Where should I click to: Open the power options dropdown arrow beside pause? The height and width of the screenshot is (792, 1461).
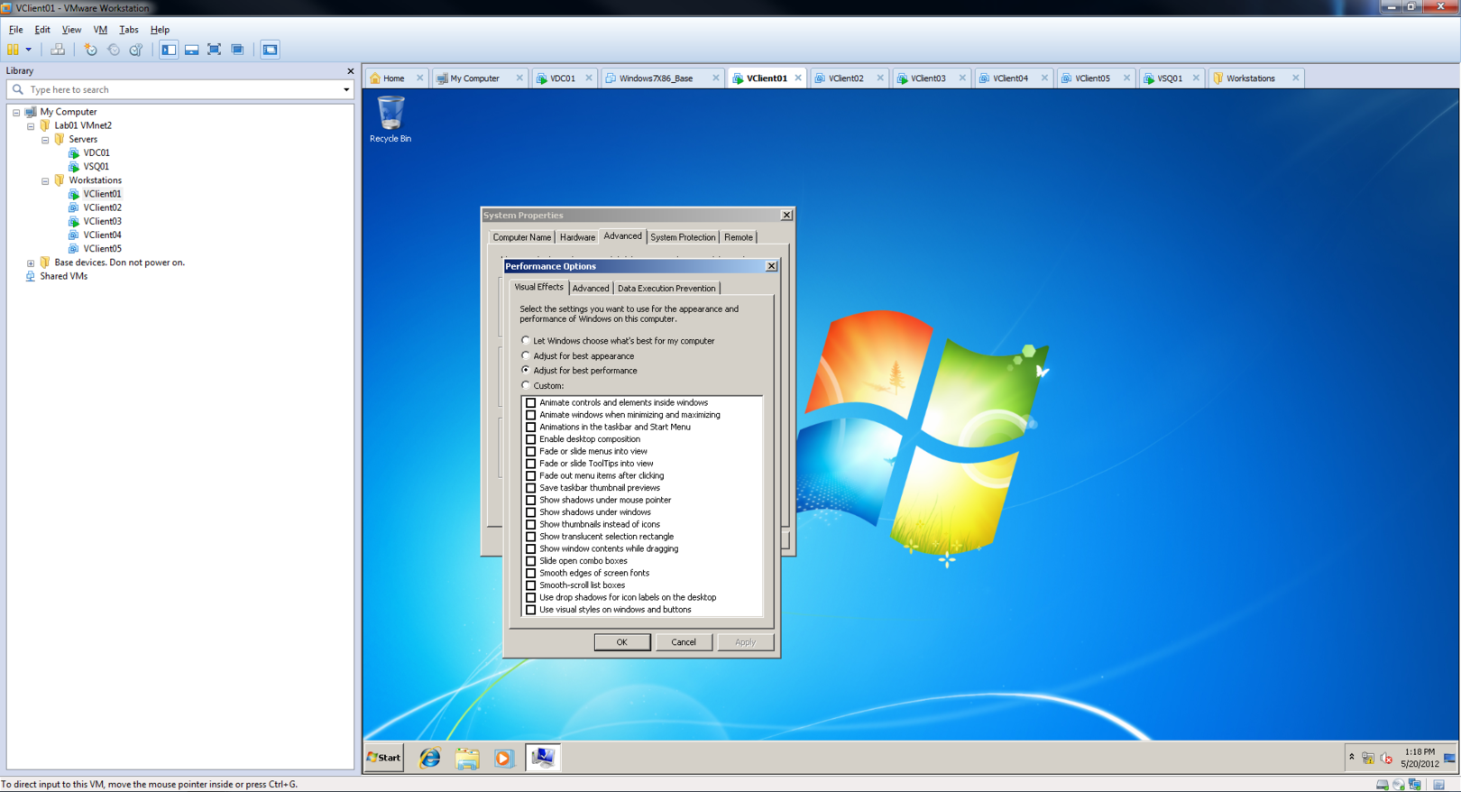(29, 50)
